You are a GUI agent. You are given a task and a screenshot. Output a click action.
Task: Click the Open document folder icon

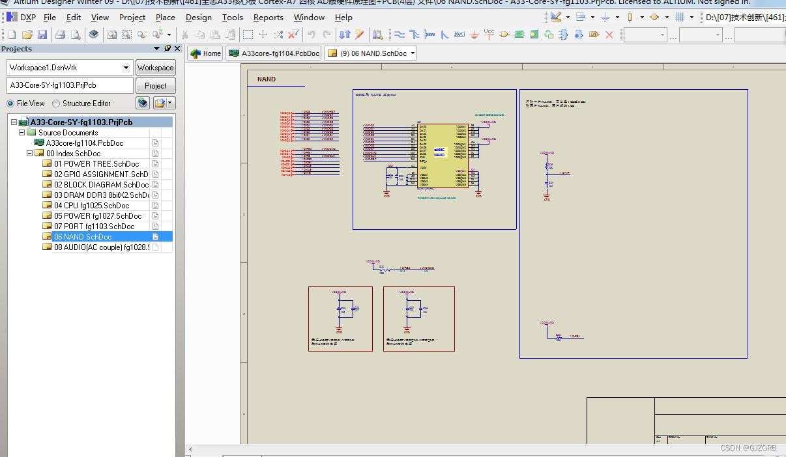(27, 35)
